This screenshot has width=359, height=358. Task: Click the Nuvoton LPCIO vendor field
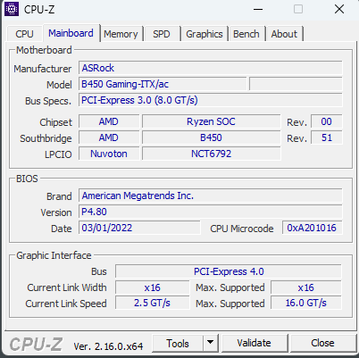click(109, 154)
